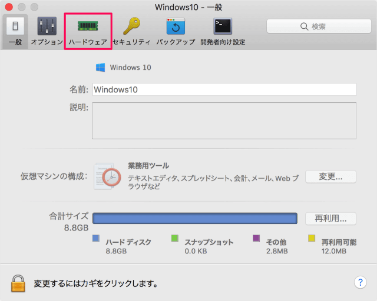Click the 業務用ツール clock document icon

coord(107,176)
